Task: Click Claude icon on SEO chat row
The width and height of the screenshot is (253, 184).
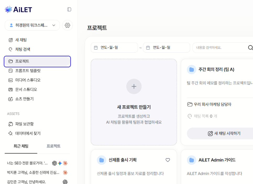Action: 65,163
